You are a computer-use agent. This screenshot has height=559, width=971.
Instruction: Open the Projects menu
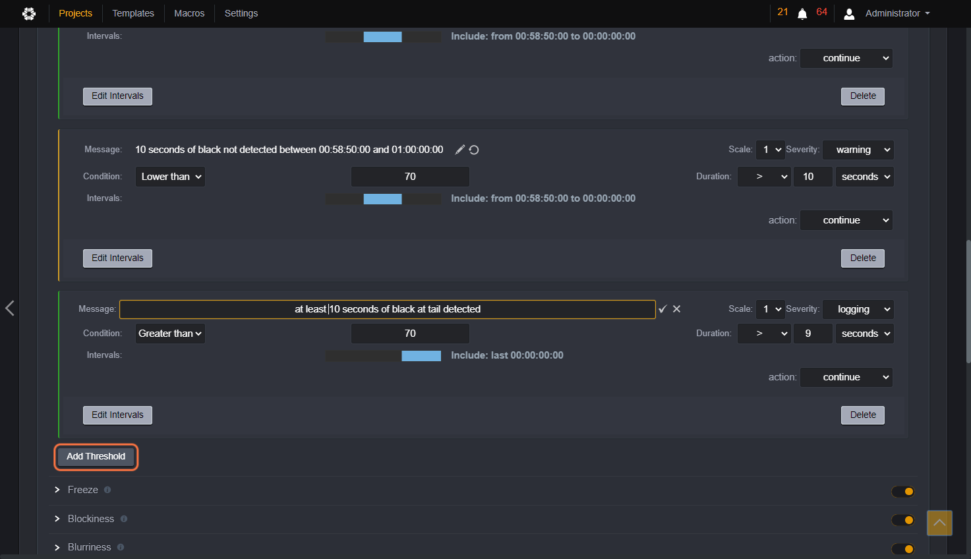(x=75, y=13)
